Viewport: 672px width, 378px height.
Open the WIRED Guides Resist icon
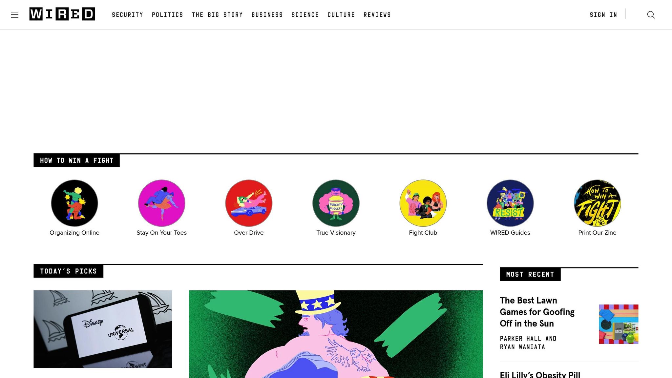(510, 203)
